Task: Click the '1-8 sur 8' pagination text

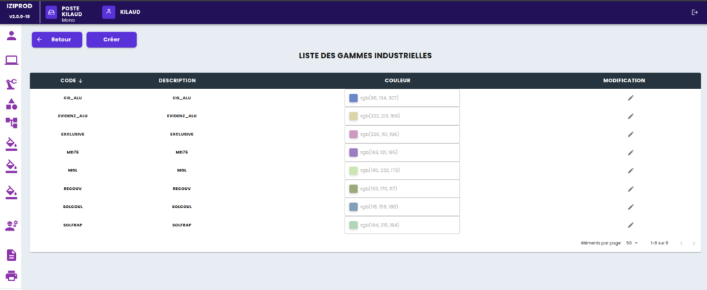Action: point(659,243)
